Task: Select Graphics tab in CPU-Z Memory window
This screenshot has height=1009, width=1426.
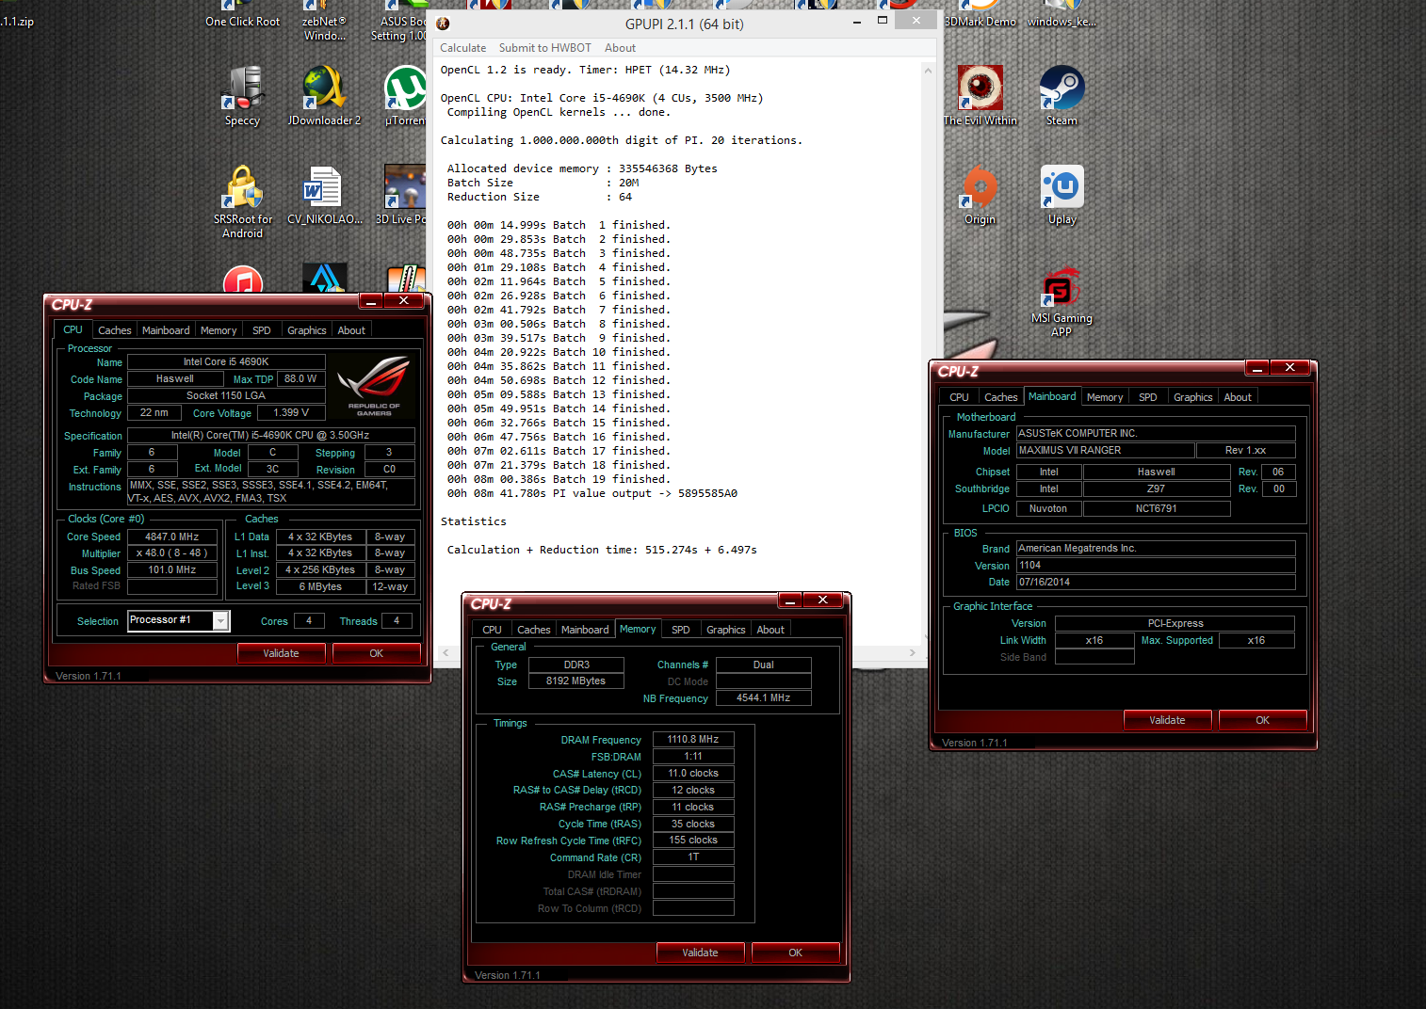Action: point(726,630)
